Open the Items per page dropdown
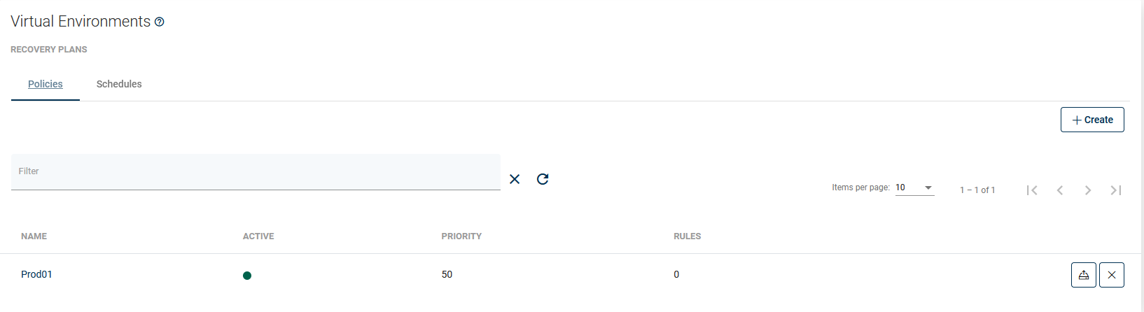Screen dimensions: 1144x312 [x=914, y=187]
